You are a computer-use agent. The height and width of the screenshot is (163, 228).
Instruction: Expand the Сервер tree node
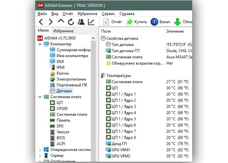40,156
